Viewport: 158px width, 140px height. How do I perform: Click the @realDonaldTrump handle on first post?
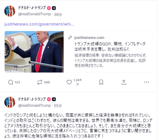pos(34,14)
